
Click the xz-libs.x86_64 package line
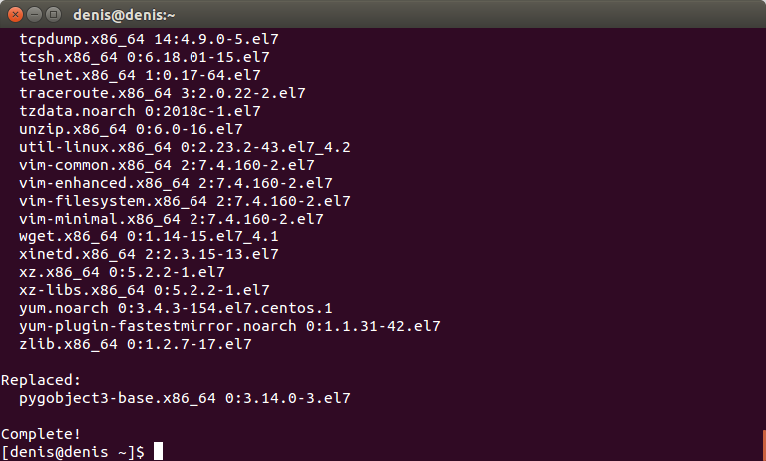coord(144,290)
